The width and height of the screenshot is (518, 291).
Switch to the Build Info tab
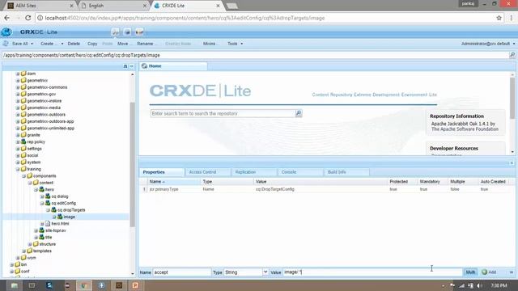coord(346,172)
